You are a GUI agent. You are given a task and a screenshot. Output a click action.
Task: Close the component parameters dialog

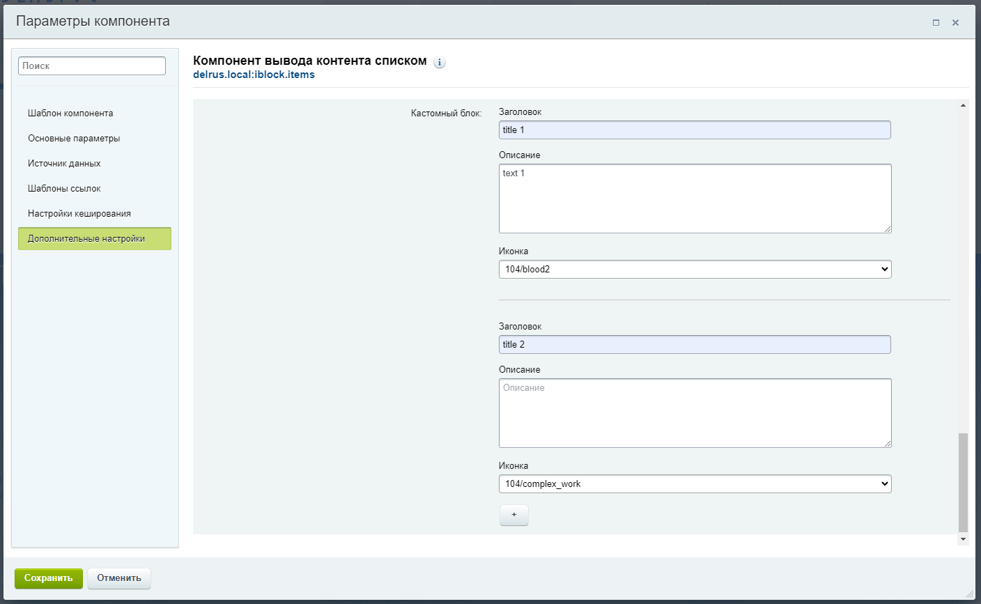955,22
